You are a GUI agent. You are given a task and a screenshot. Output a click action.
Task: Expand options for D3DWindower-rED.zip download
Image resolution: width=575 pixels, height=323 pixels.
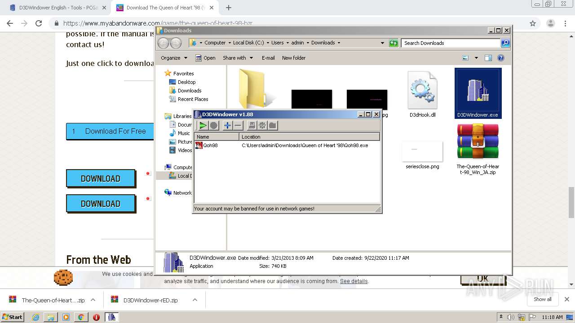coord(195,300)
